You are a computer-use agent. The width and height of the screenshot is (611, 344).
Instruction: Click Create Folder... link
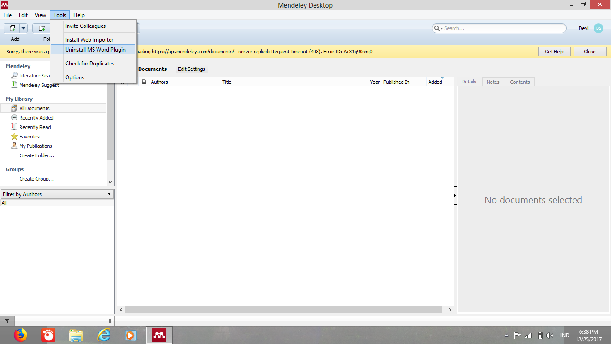(37, 155)
